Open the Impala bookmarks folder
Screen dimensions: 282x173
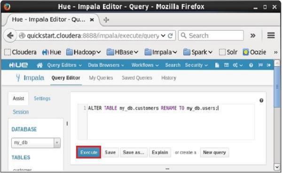tap(161, 52)
